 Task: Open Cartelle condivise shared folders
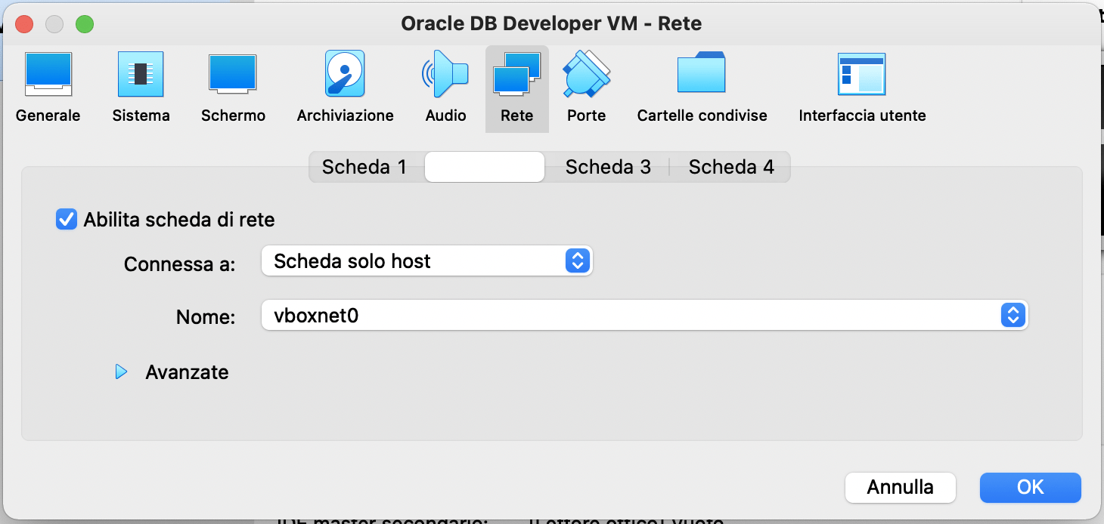point(702,88)
